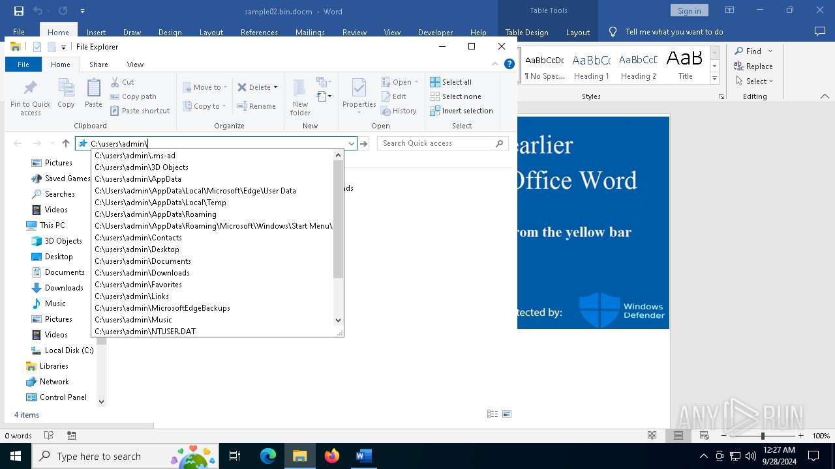Expand the Word Styles gallery
The image size is (835, 469).
(x=714, y=79)
